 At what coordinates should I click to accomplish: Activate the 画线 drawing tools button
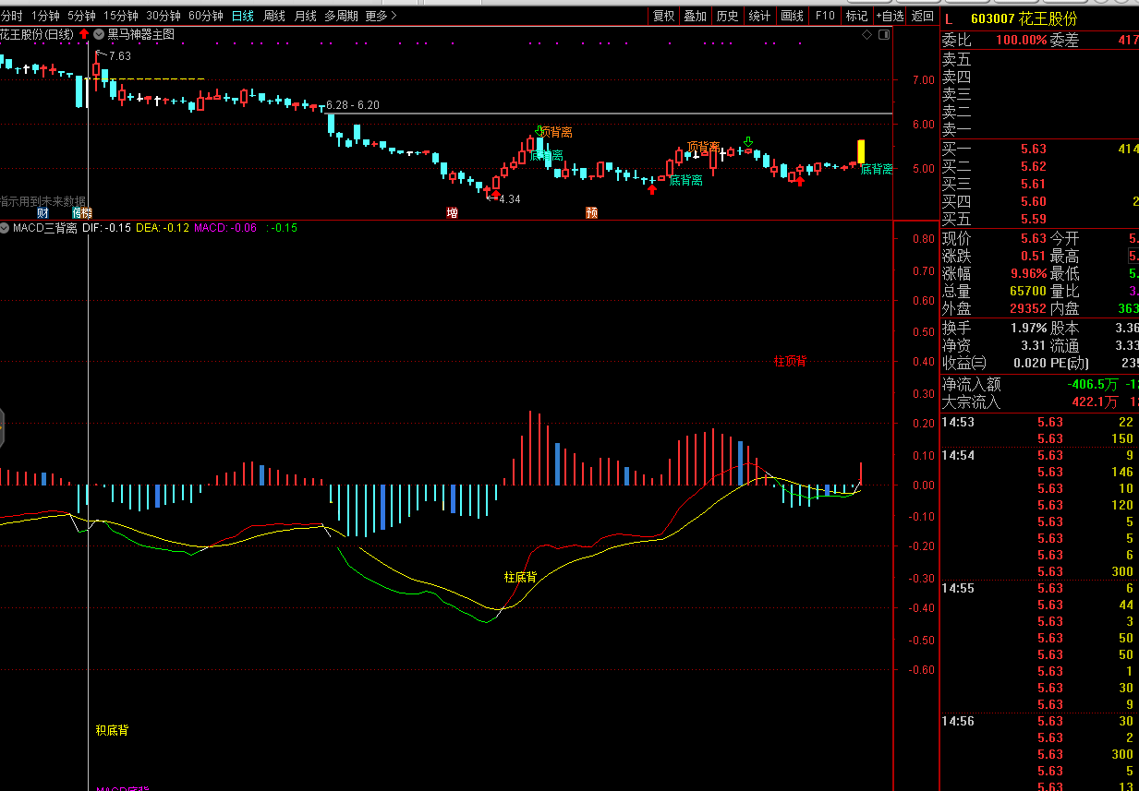click(x=792, y=16)
